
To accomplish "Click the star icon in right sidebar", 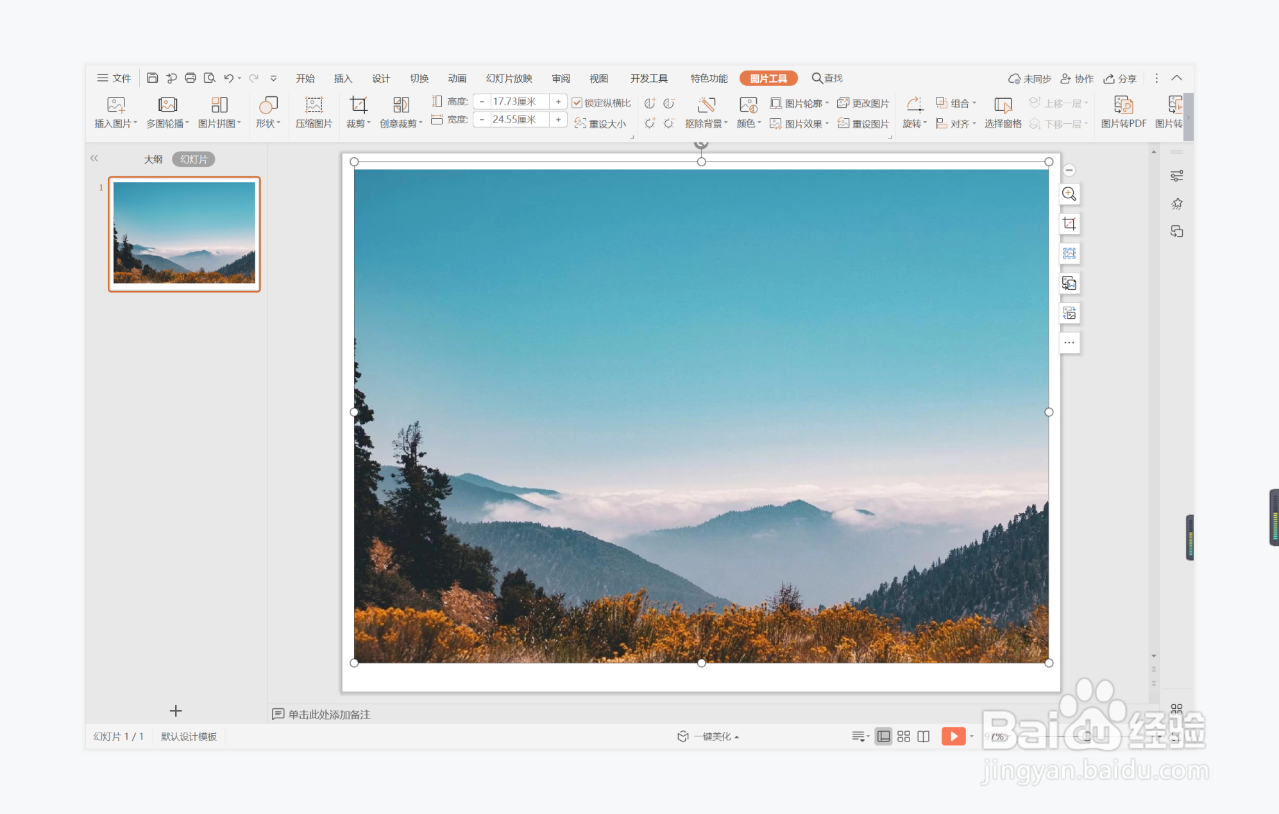I will [1176, 204].
